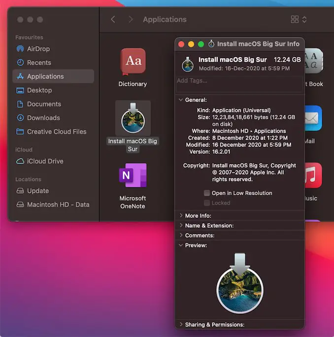Click the Where path Macintosh HD Applications
The image size is (334, 337).
click(249, 131)
